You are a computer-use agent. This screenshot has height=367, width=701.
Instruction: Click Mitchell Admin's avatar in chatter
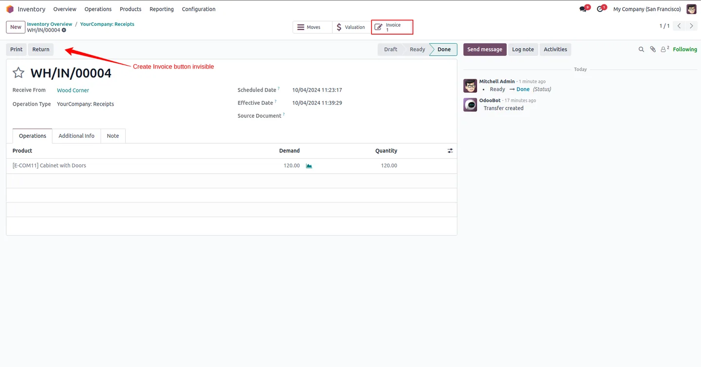pos(470,86)
